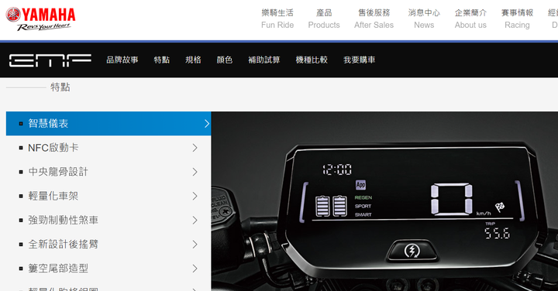The height and width of the screenshot is (291, 558).
Task: Click the EMF model logo
Action: 50,60
